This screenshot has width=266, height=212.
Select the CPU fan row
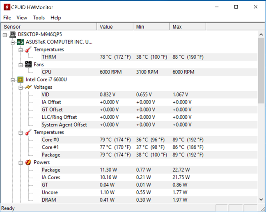(149, 72)
